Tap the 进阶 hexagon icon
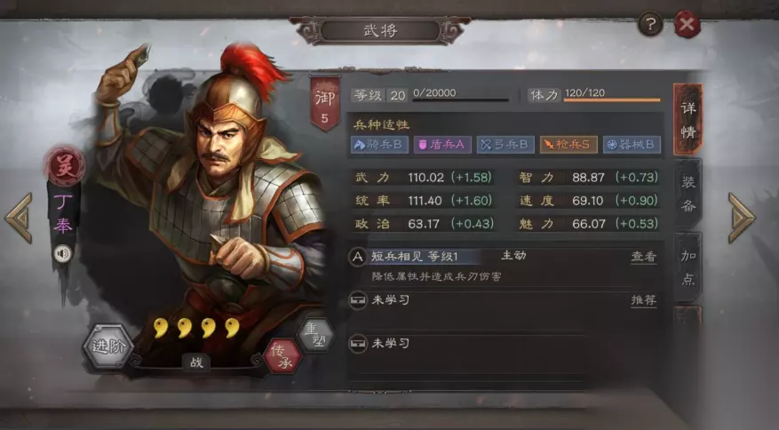This screenshot has width=779, height=430. pyautogui.click(x=107, y=346)
